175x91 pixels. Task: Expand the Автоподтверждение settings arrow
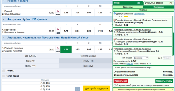point(172,89)
